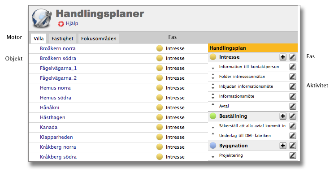
Task: Add activity to the Beställning phase
Action: pos(283,116)
